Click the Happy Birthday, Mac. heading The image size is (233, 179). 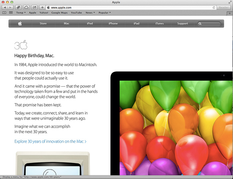tap(34, 56)
